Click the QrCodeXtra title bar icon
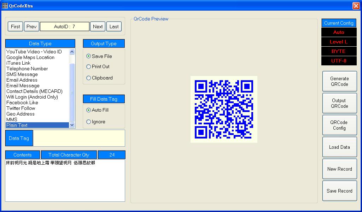362x212 pixels. [x=5, y=6]
